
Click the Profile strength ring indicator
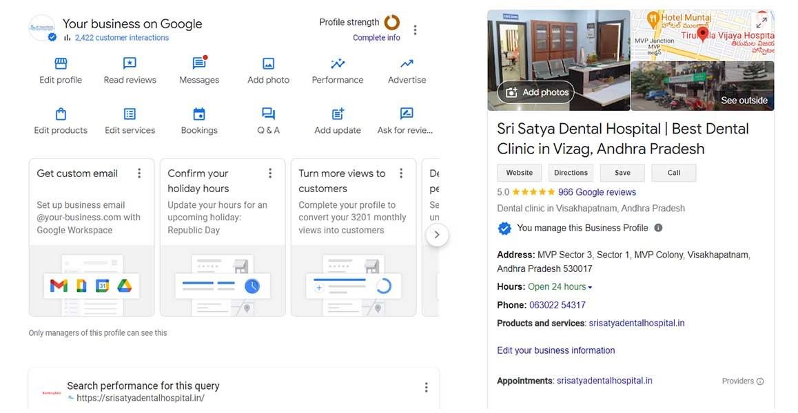pyautogui.click(x=392, y=23)
